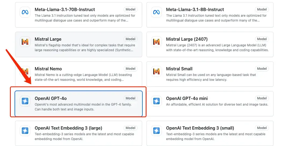Click the Text Embedding 3 (large) icon

tap(25, 131)
